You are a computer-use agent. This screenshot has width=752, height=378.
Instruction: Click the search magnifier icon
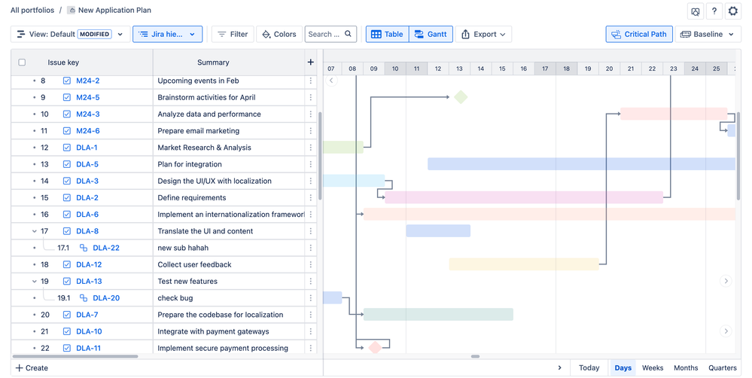349,34
